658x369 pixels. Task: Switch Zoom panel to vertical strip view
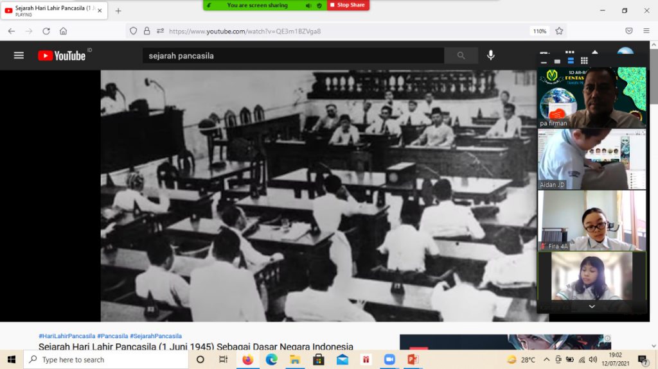coord(571,61)
